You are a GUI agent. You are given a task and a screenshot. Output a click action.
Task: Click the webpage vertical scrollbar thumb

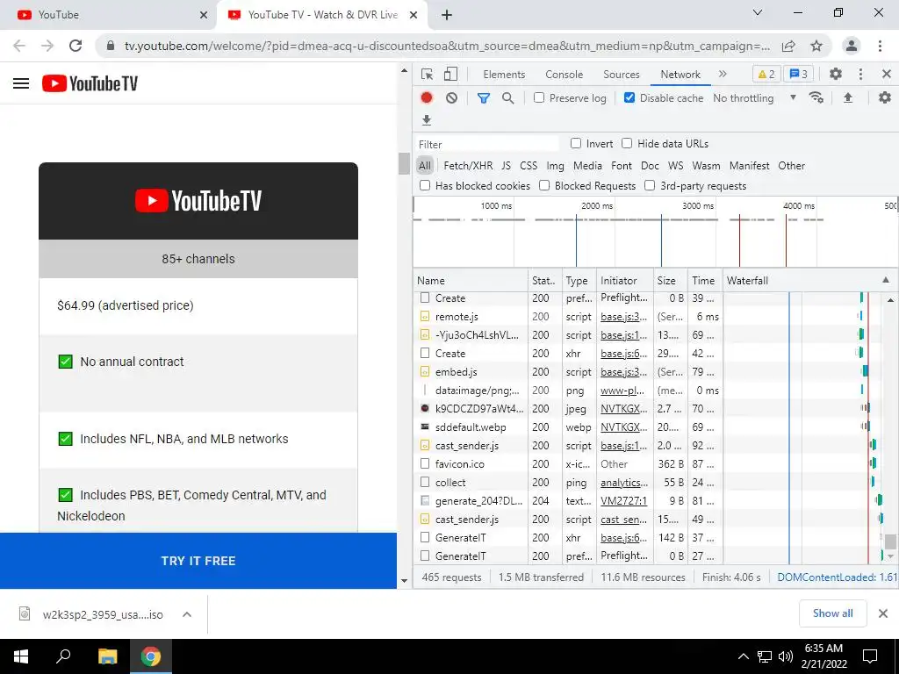pos(404,163)
